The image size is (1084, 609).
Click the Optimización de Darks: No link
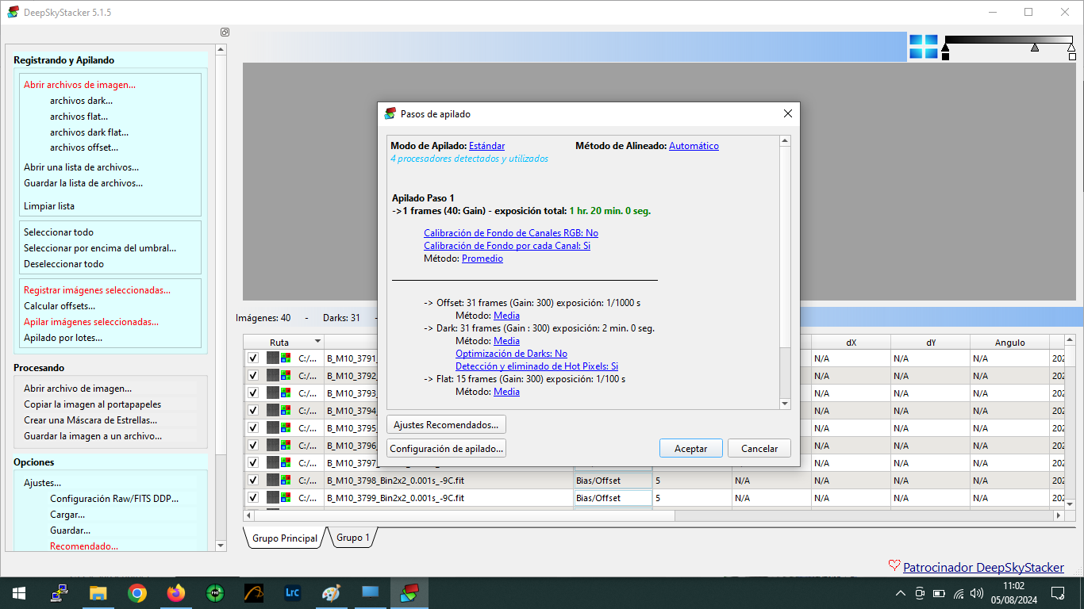tap(511, 354)
